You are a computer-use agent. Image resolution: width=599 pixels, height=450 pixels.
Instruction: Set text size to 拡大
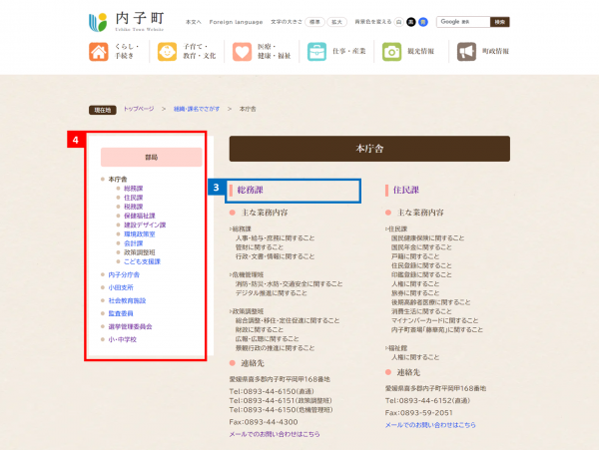tap(337, 22)
